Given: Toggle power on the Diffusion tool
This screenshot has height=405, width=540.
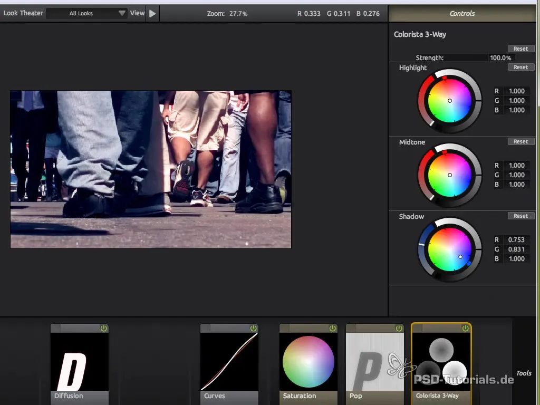Looking at the screenshot, I should pos(104,328).
